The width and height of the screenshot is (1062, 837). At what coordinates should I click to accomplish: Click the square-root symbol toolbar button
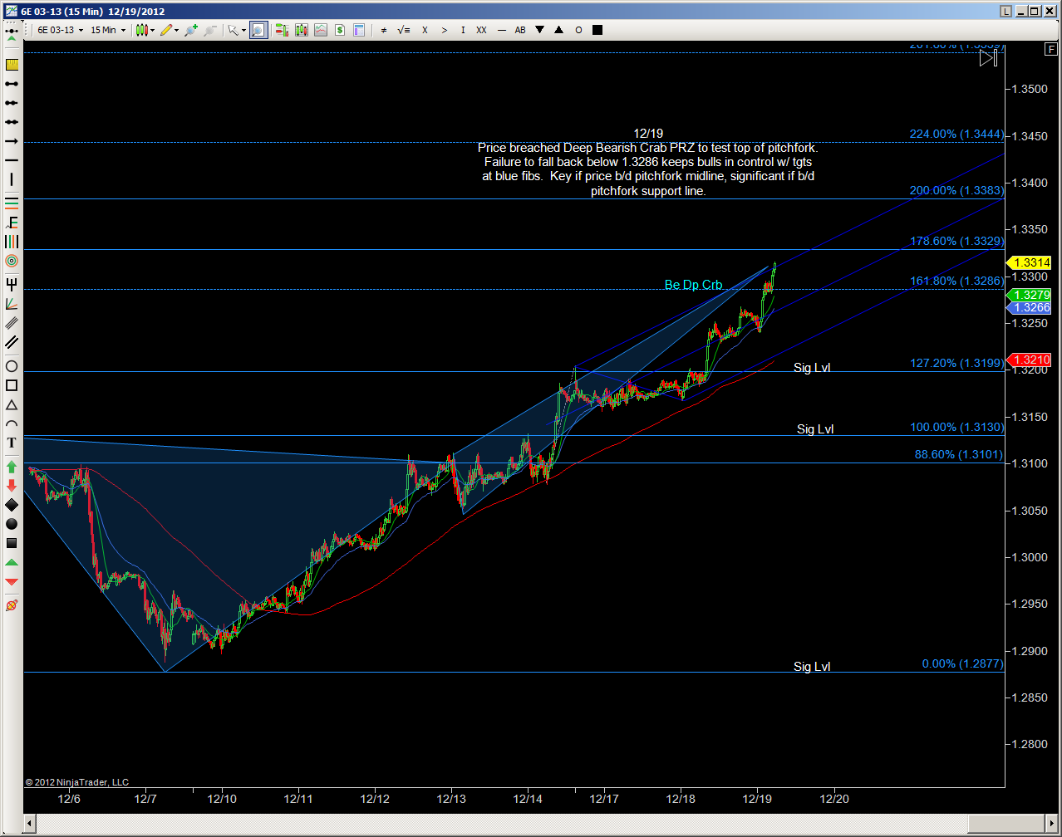coord(404,30)
